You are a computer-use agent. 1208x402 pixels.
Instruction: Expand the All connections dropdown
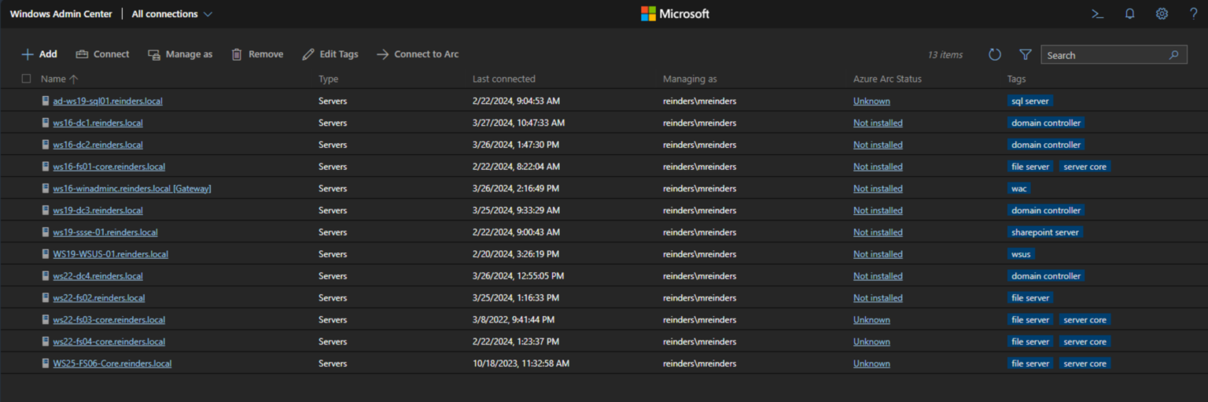(x=172, y=14)
